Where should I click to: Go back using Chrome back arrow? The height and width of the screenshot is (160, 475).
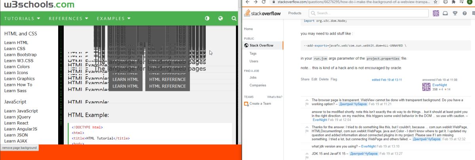(x=247, y=2)
